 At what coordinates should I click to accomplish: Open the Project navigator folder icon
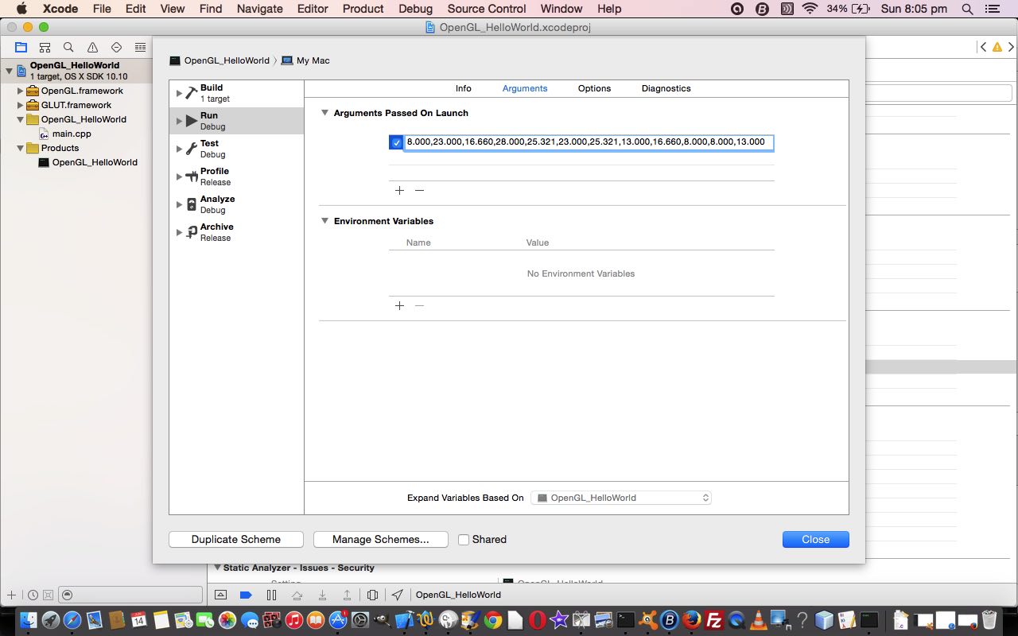pyautogui.click(x=21, y=48)
